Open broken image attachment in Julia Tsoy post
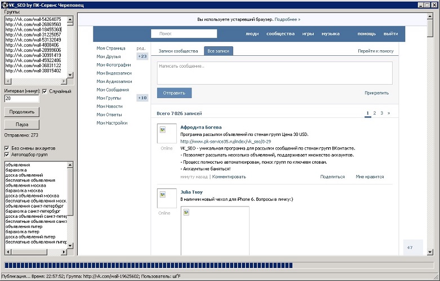 (215, 231)
